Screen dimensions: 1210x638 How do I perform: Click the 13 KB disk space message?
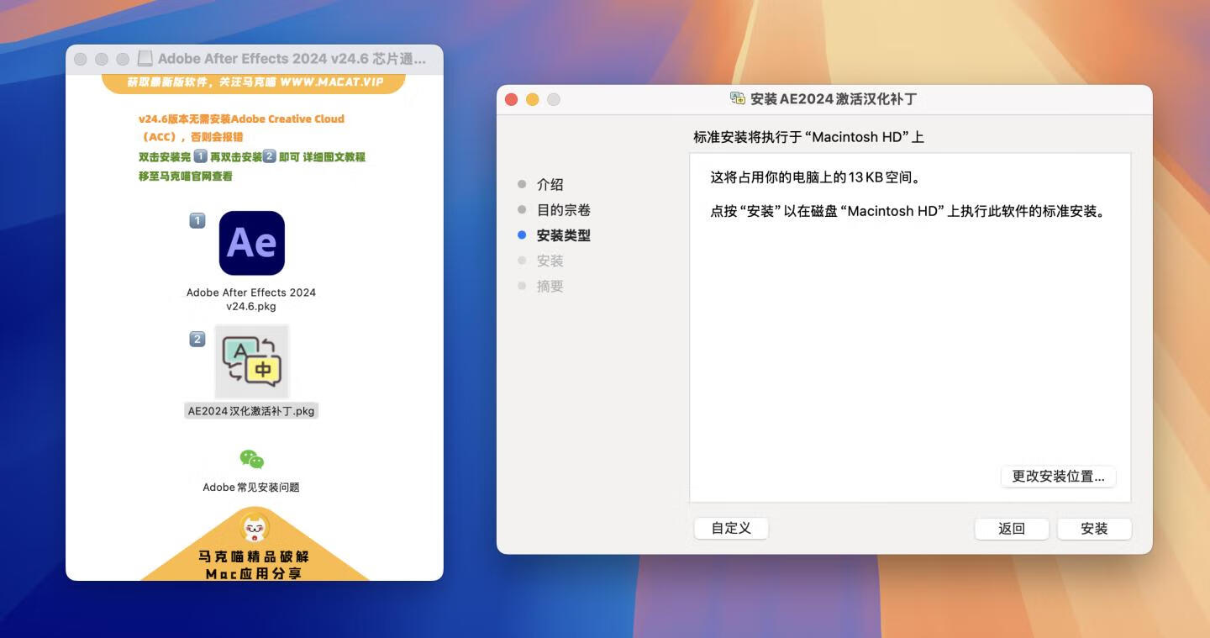tap(816, 177)
